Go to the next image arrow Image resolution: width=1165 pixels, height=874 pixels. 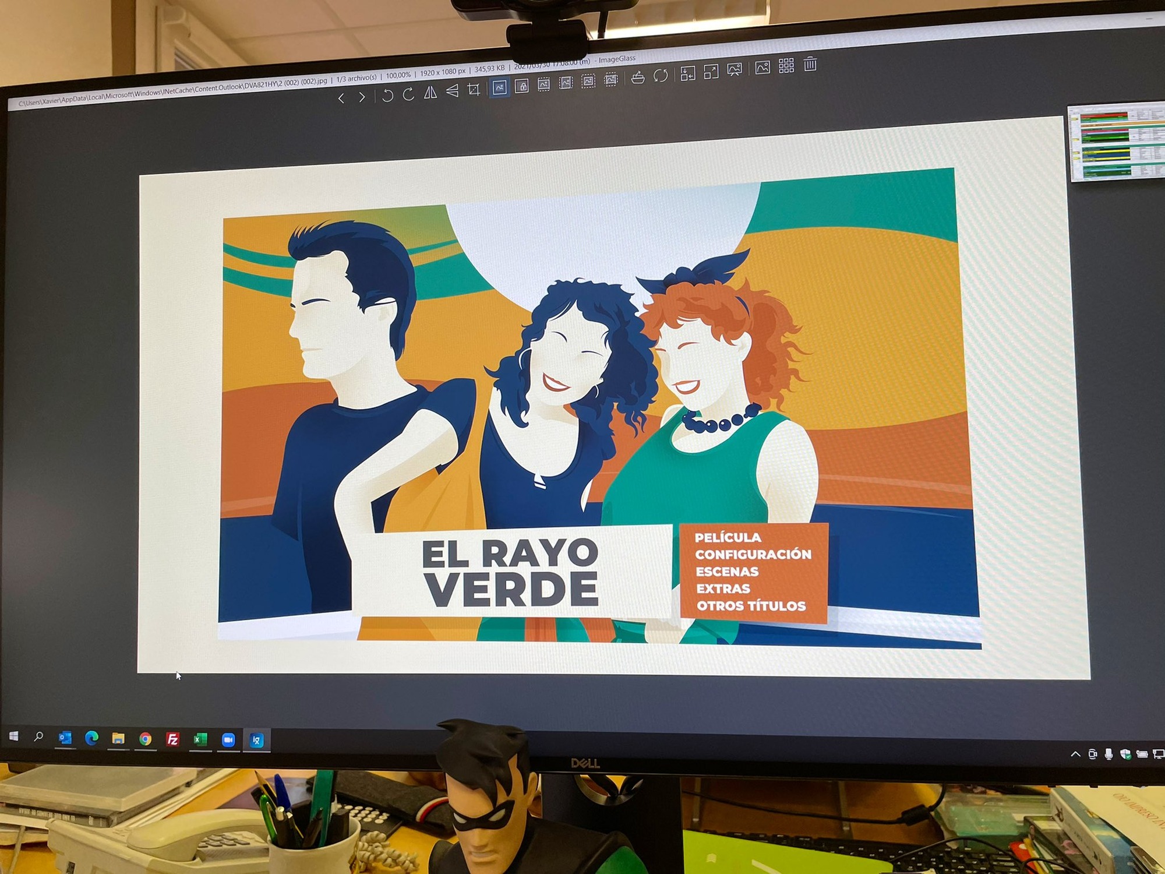pos(362,97)
